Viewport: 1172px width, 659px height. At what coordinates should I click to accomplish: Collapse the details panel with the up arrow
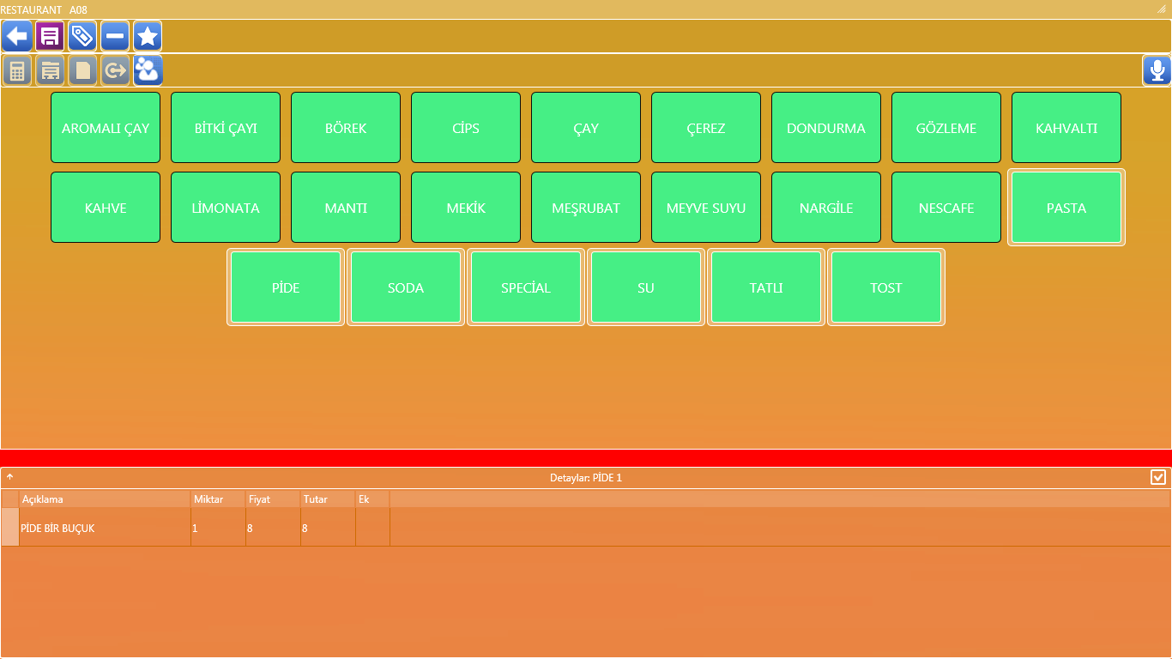click(x=10, y=476)
